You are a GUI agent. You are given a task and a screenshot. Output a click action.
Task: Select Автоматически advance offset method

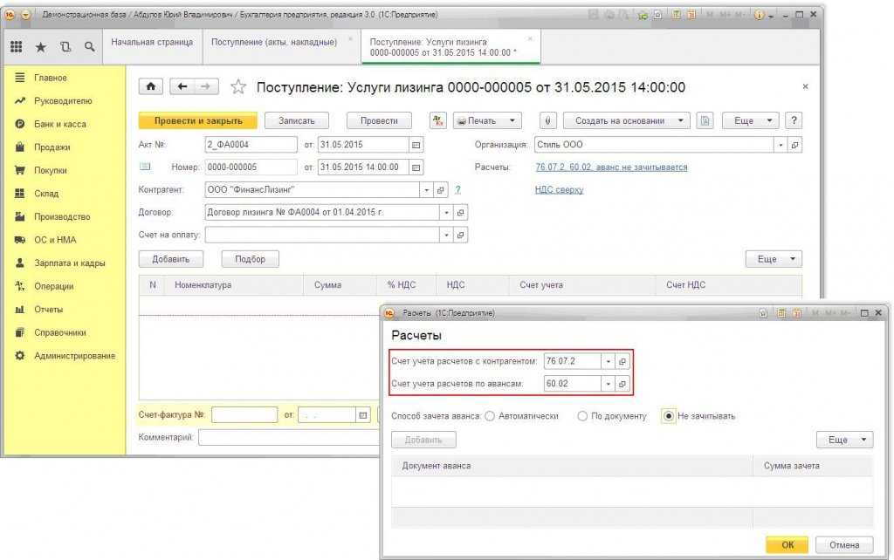490,416
